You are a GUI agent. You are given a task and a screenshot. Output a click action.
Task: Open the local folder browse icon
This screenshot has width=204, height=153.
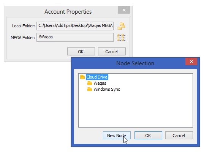(x=121, y=26)
